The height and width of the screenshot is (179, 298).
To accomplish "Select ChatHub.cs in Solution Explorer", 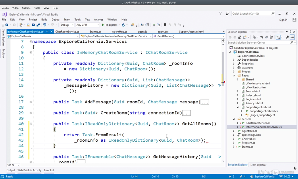I will [x=249, y=139].
